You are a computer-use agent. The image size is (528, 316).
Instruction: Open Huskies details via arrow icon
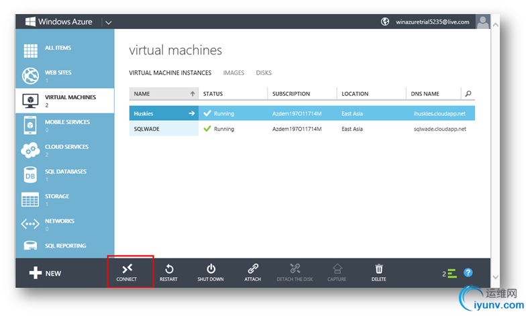pyautogui.click(x=192, y=113)
